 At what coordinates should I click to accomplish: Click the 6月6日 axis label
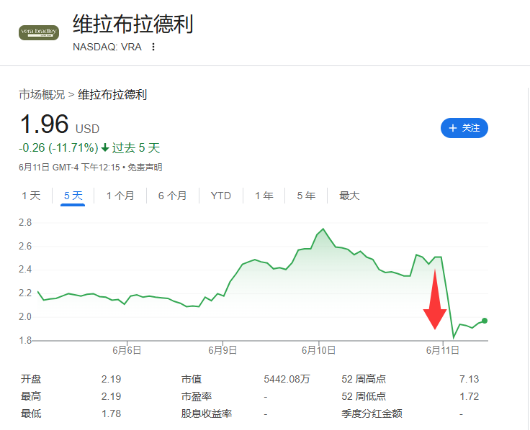tap(127, 350)
